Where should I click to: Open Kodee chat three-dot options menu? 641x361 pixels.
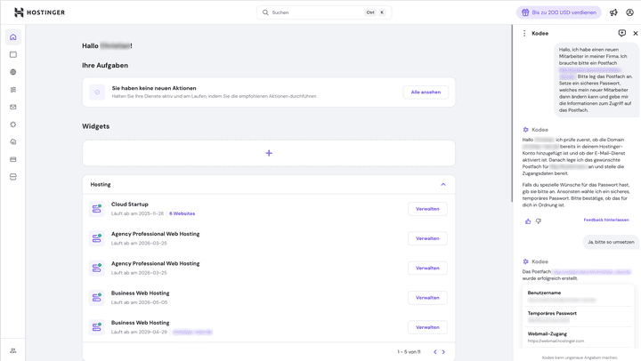524,33
